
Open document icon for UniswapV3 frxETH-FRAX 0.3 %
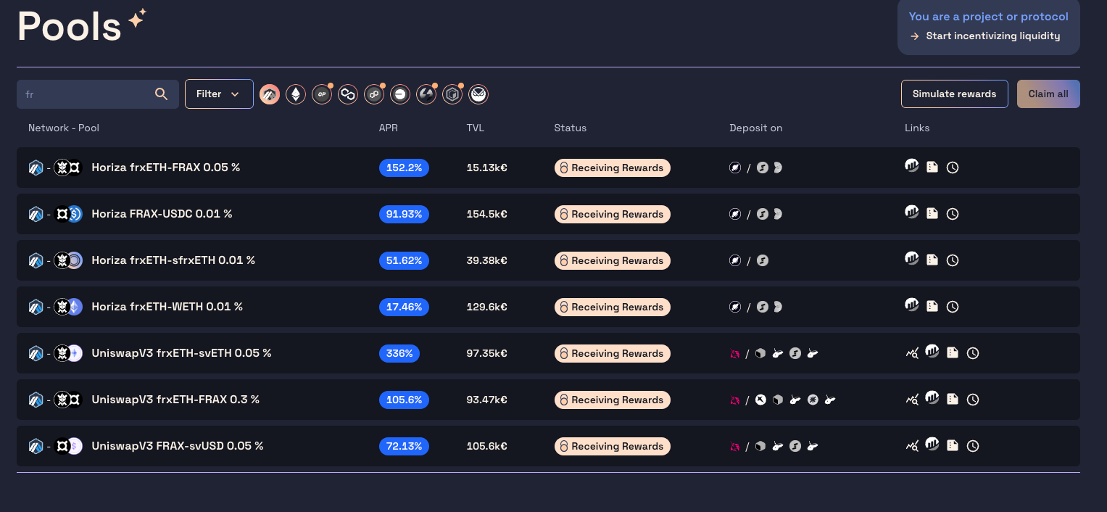pyautogui.click(x=953, y=399)
